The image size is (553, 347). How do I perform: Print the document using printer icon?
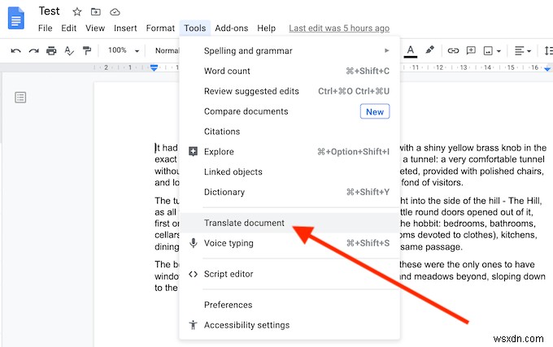(x=51, y=51)
